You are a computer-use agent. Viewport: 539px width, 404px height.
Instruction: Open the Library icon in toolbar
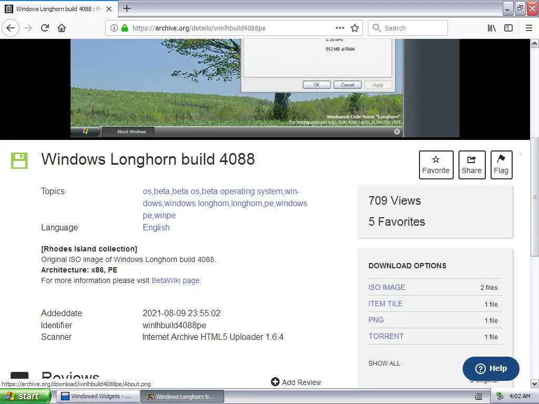tap(492, 28)
